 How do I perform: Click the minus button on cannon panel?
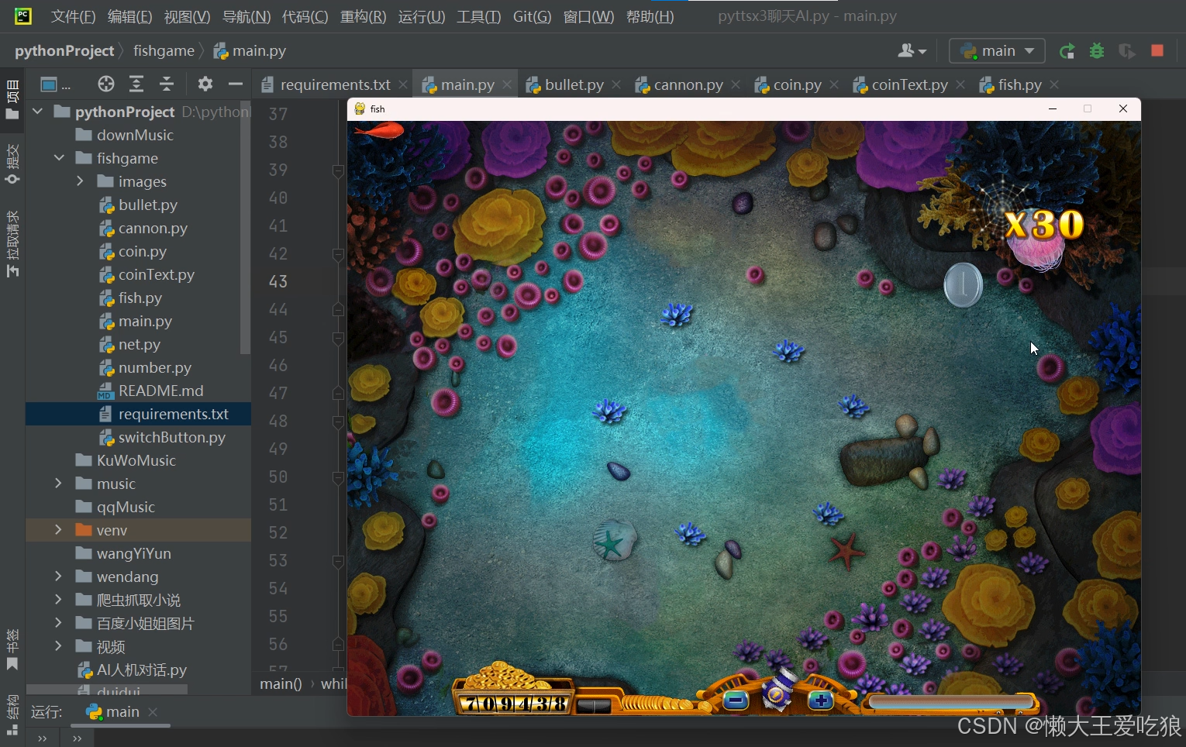tap(736, 701)
